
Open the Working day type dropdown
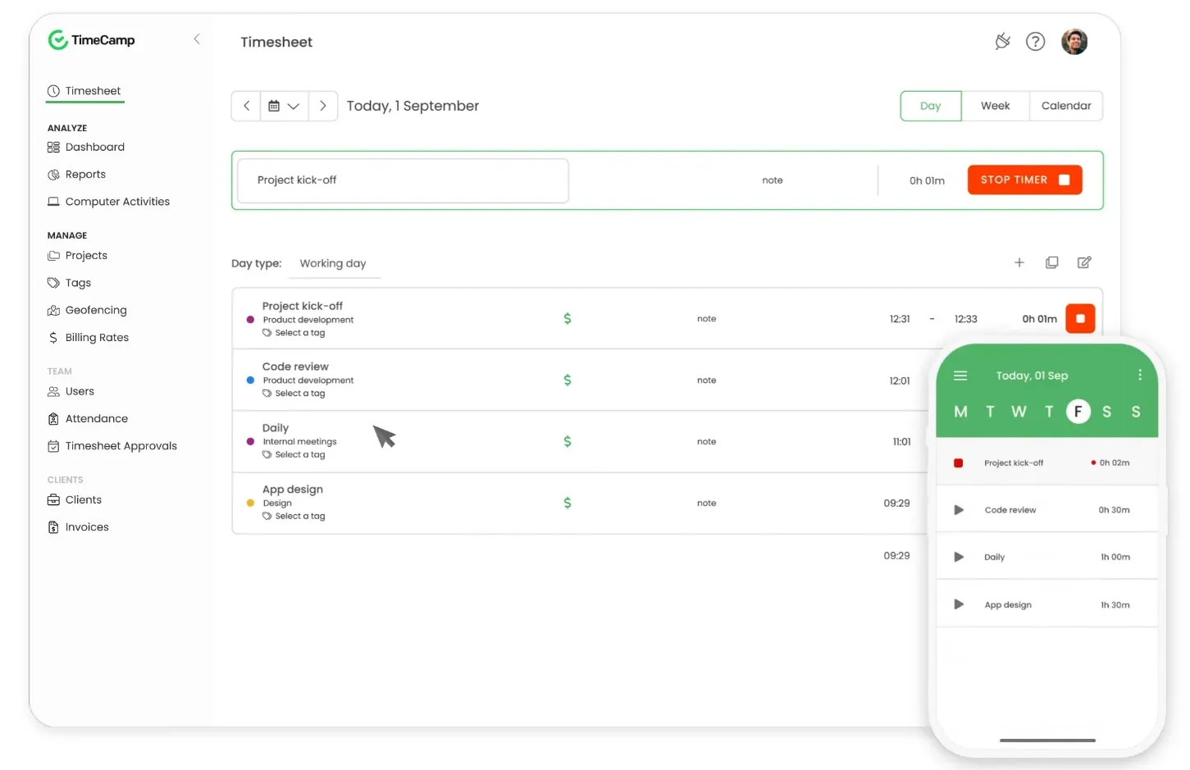click(x=335, y=263)
